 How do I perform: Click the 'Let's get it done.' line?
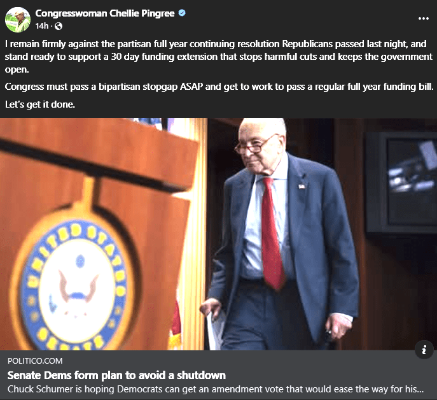coord(40,104)
